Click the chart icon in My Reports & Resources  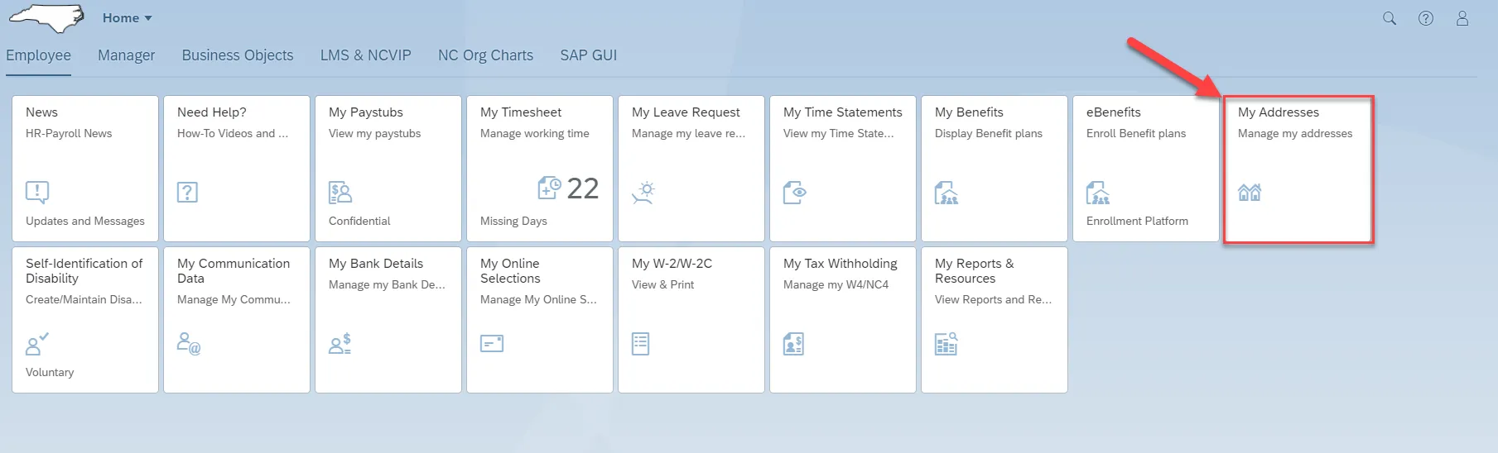point(946,343)
